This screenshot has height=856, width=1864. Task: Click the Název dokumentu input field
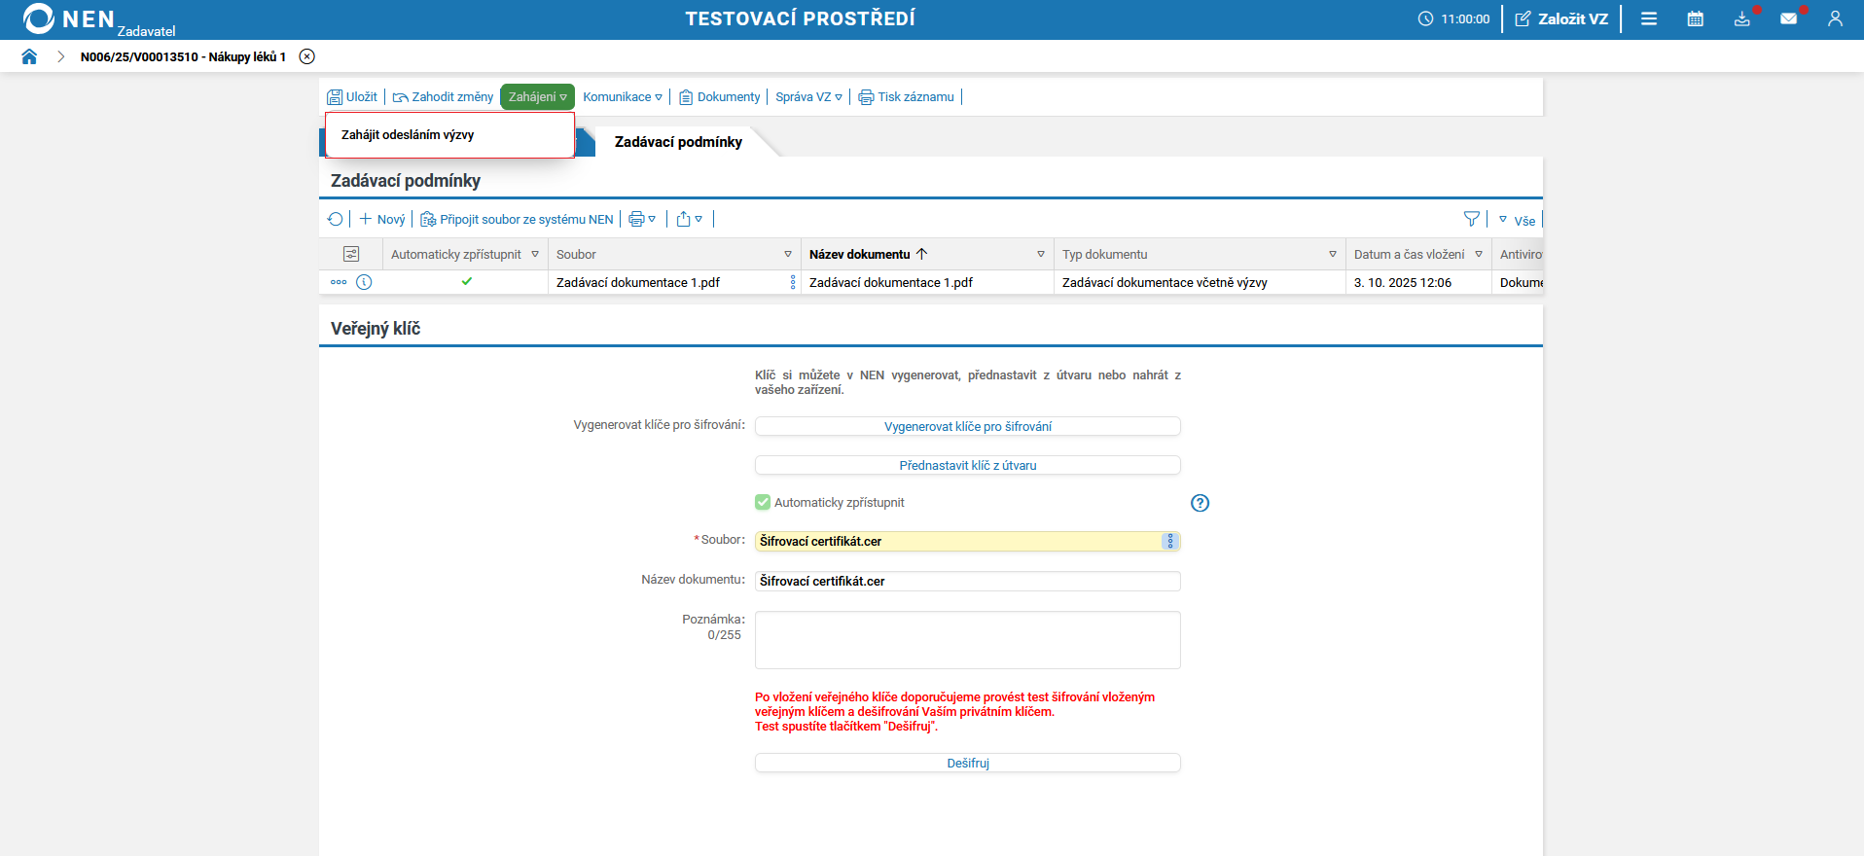pyautogui.click(x=967, y=581)
